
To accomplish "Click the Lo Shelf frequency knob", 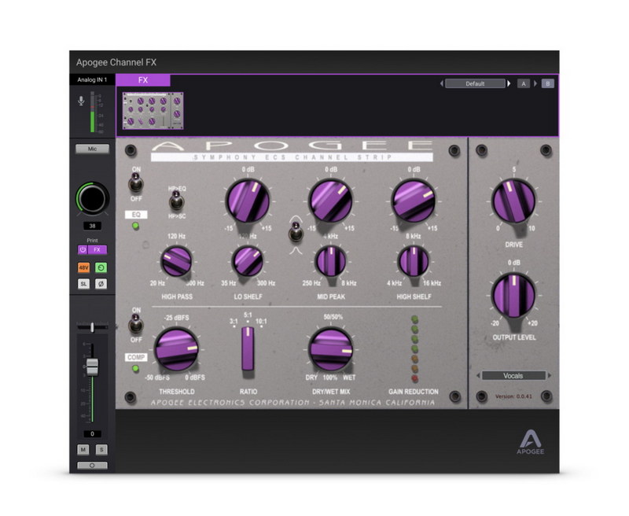I will pyautogui.click(x=248, y=262).
